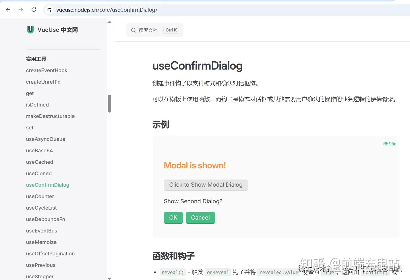
Task: Click the VueUse logo
Action: [x=30, y=29]
